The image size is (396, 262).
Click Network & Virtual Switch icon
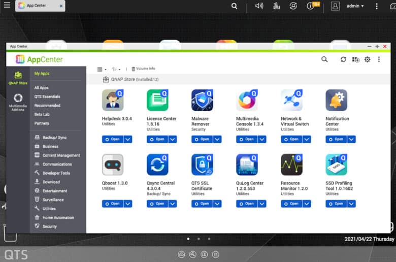pyautogui.click(x=291, y=100)
